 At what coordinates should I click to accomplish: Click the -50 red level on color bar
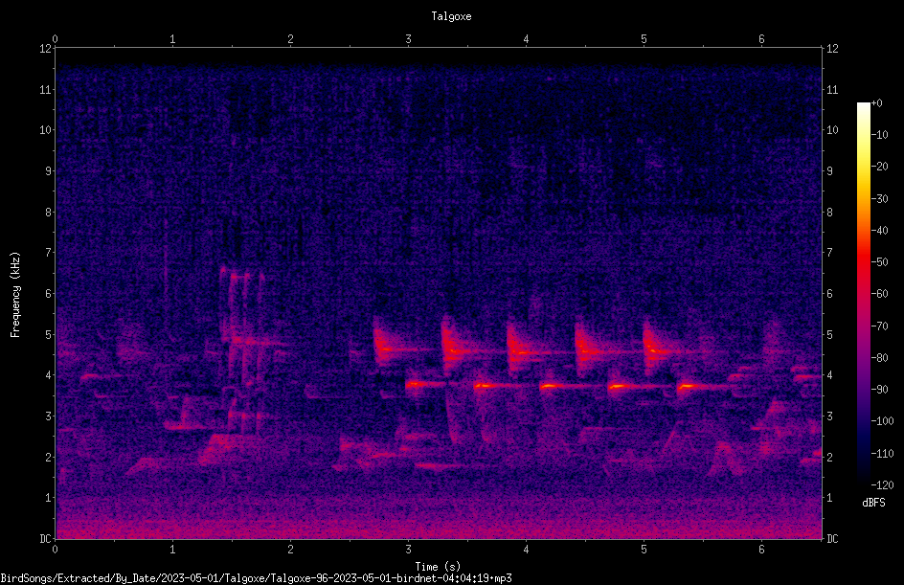[880, 261]
